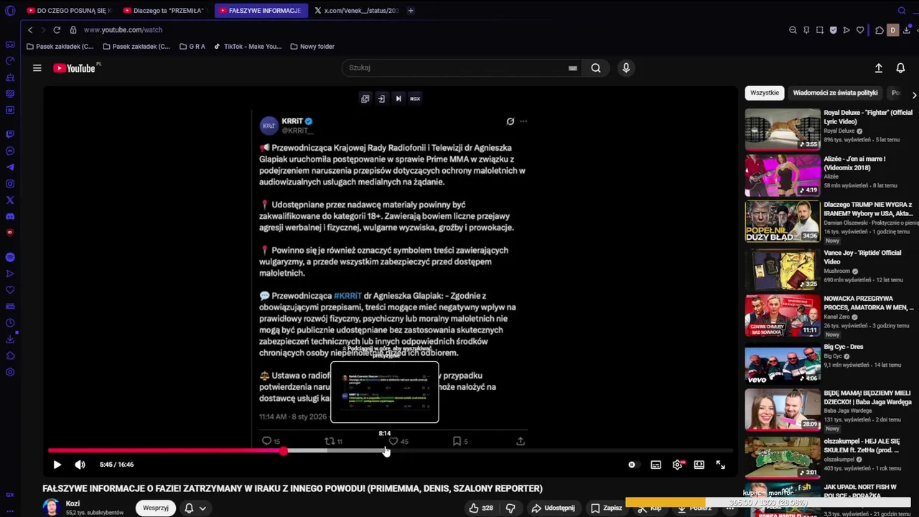Image resolution: width=919 pixels, height=517 pixels.
Task: Open the channel notification bell dropdown
Action: coord(195,508)
